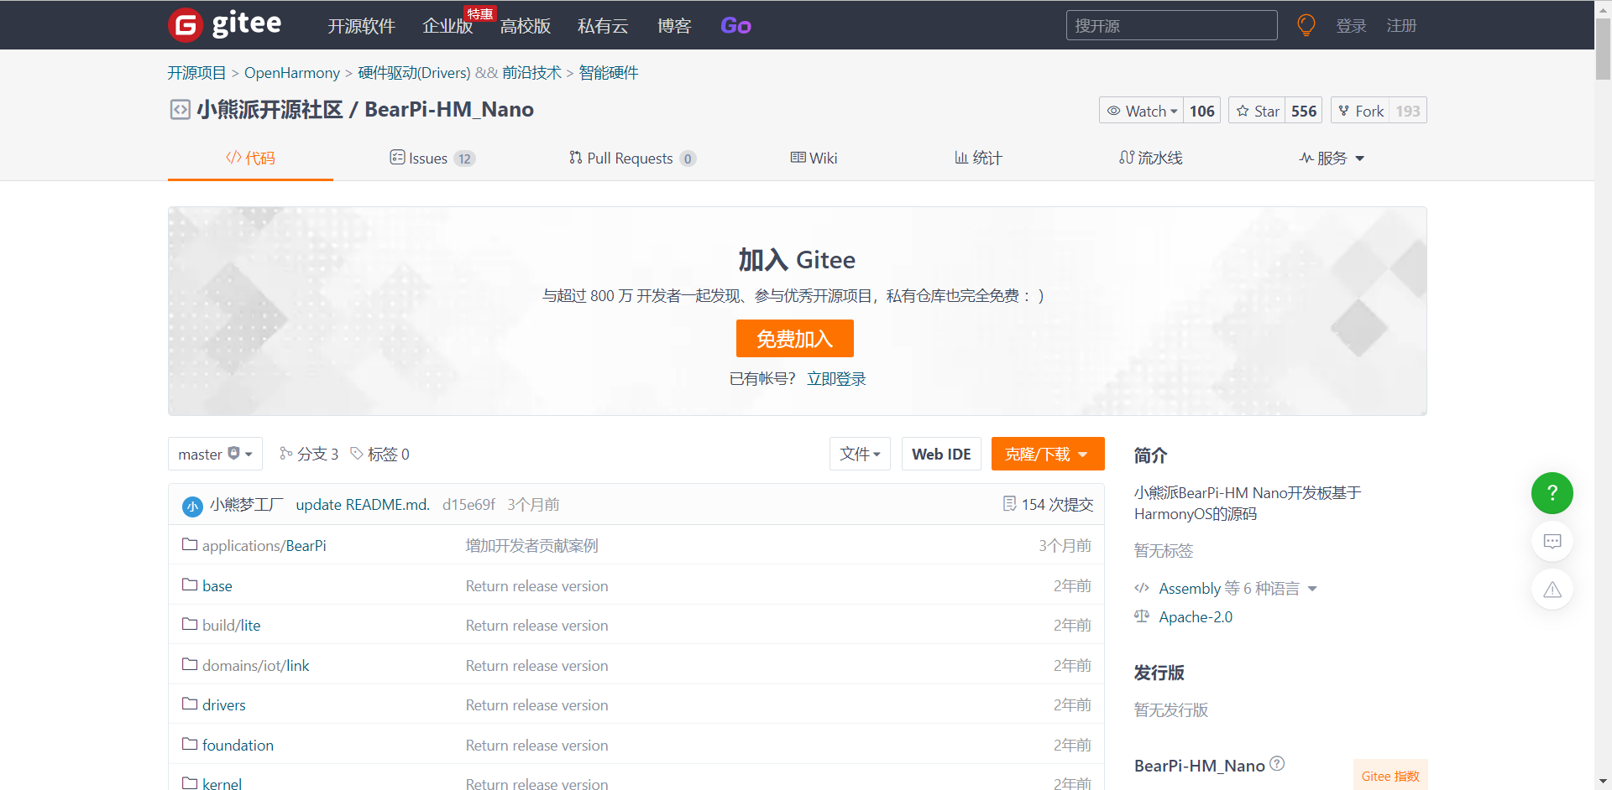
Task: Click the lightbulb icon in header
Action: point(1306,25)
